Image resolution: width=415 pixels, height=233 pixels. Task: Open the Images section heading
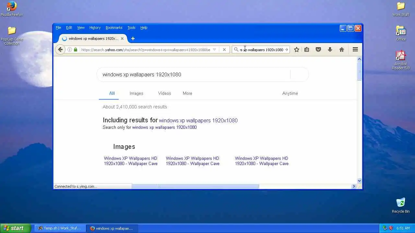tap(124, 147)
